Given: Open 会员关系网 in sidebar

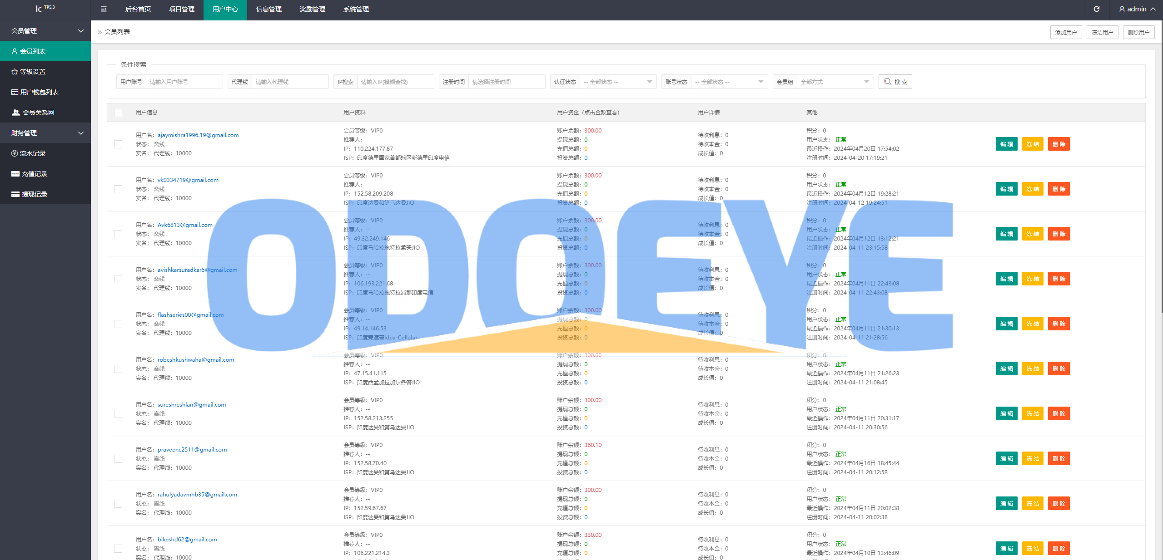Looking at the screenshot, I should pyautogui.click(x=45, y=113).
